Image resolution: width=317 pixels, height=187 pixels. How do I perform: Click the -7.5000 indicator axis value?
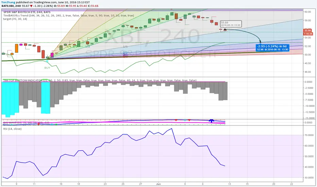coord(309,100)
